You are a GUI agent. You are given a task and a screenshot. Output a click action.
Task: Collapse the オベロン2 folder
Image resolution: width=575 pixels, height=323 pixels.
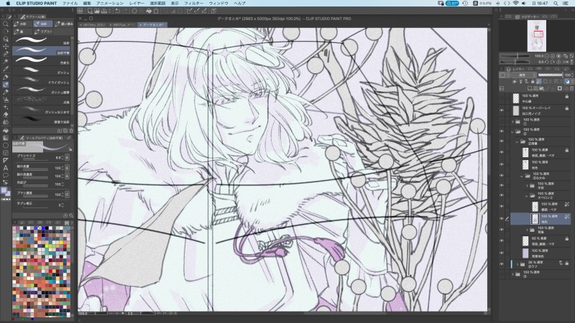pyautogui.click(x=527, y=195)
